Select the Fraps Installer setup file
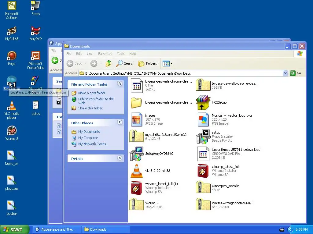The image size is (313, 234). (215, 136)
